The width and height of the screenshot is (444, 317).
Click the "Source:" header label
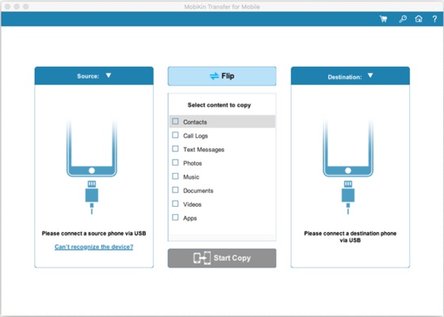point(88,76)
